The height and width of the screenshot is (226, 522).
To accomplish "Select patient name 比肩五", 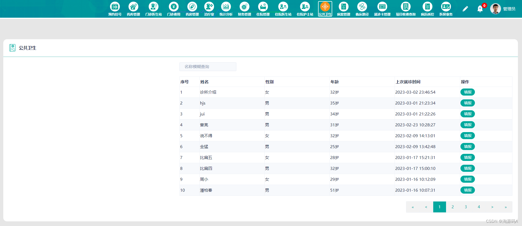I will click(206, 158).
